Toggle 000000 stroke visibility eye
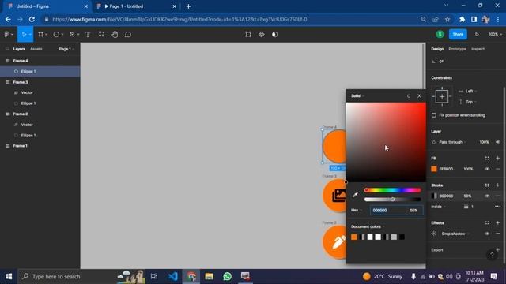 [487, 196]
